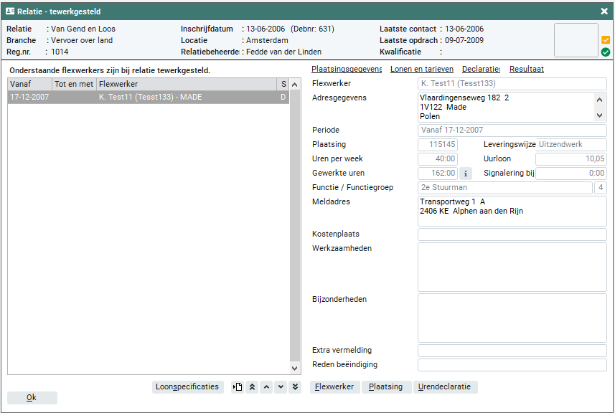This screenshot has height=413, width=615.
Task: Switch to the Resultaat tab
Action: (x=526, y=70)
